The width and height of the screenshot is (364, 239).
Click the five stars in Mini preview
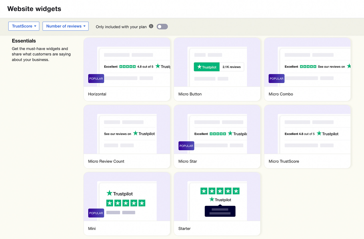126,203
